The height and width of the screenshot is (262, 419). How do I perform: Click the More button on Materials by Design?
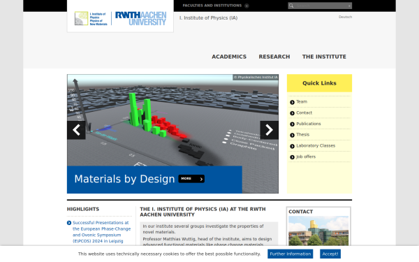(x=191, y=179)
